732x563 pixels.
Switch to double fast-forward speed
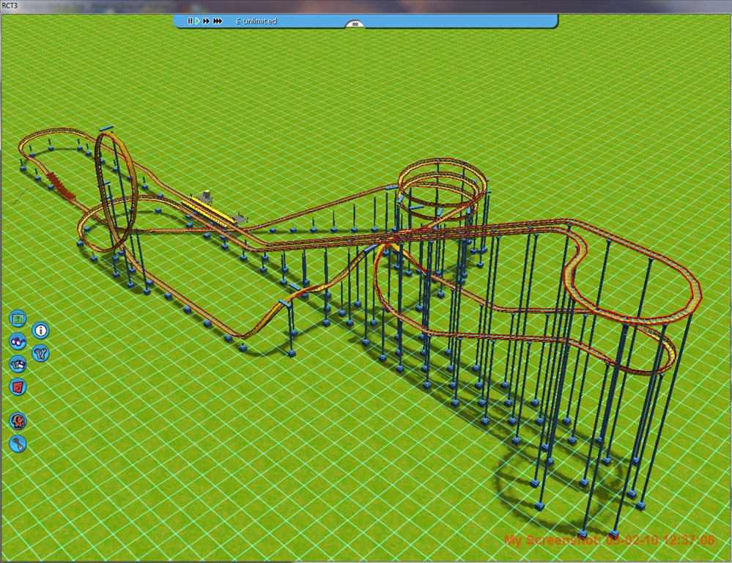tap(207, 21)
